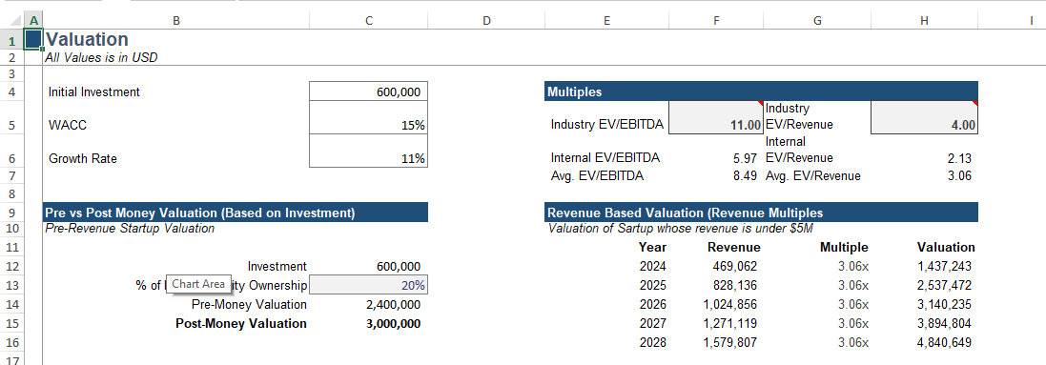1046x365 pixels.
Task: Select the Industry EV/Revenue 4.00 cell
Action: 924,117
